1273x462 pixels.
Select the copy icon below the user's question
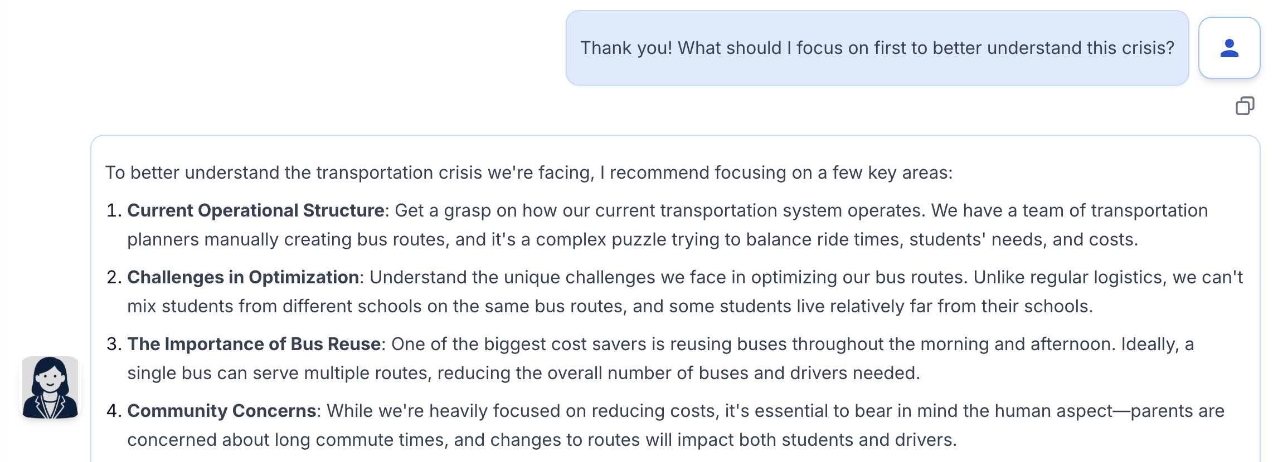tap(1245, 106)
